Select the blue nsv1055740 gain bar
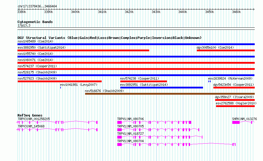The image size is (263, 161). (x=136, y=57)
